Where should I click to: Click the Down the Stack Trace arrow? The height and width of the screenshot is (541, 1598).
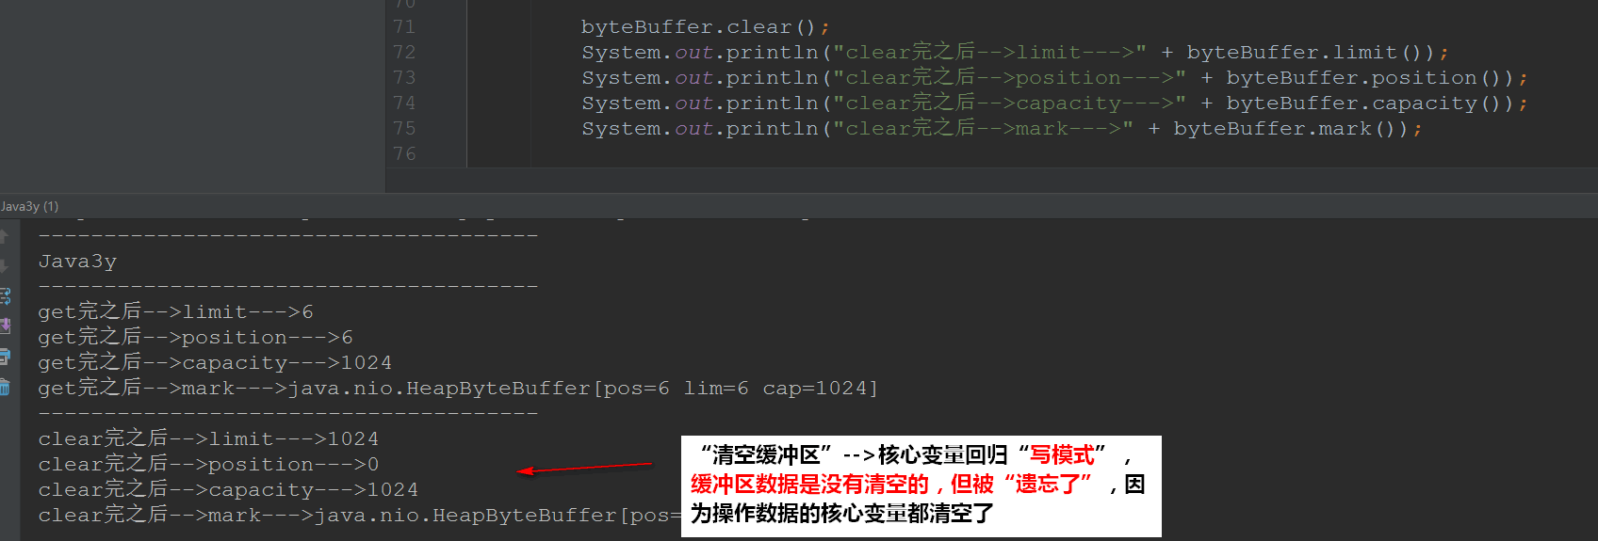point(4,266)
